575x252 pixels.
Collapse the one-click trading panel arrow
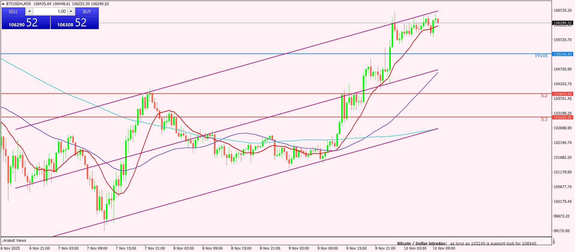click(3, 4)
